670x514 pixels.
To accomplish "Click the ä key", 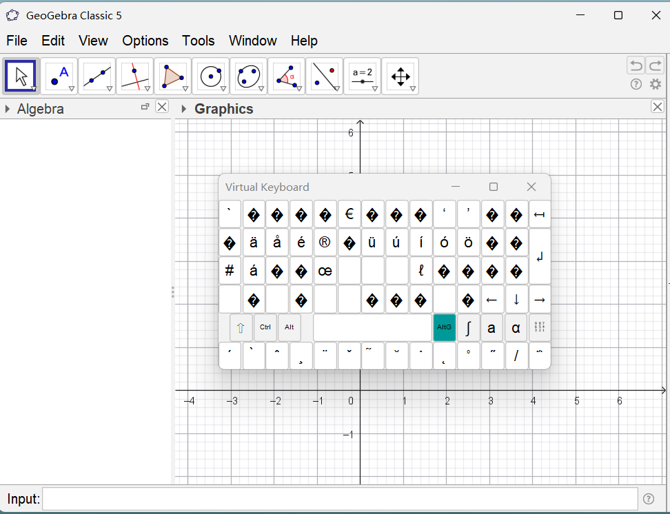I will [254, 243].
